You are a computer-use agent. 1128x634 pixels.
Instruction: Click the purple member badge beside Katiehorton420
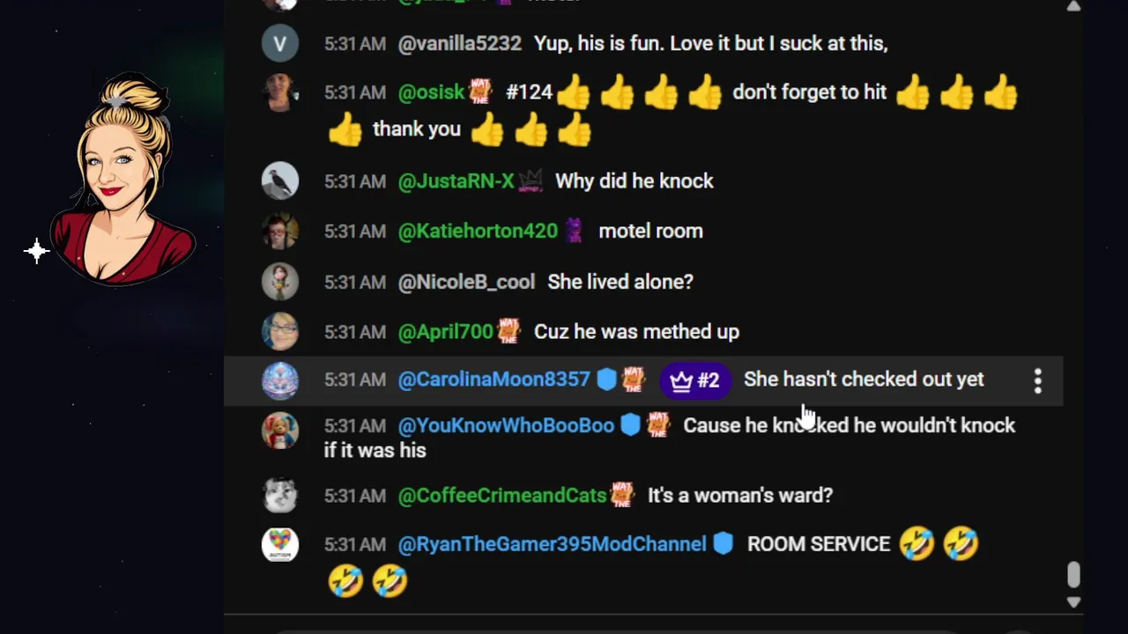pyautogui.click(x=574, y=231)
